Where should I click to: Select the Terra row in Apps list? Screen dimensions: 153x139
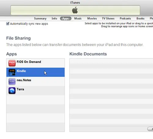pyautogui.click(x=35, y=90)
